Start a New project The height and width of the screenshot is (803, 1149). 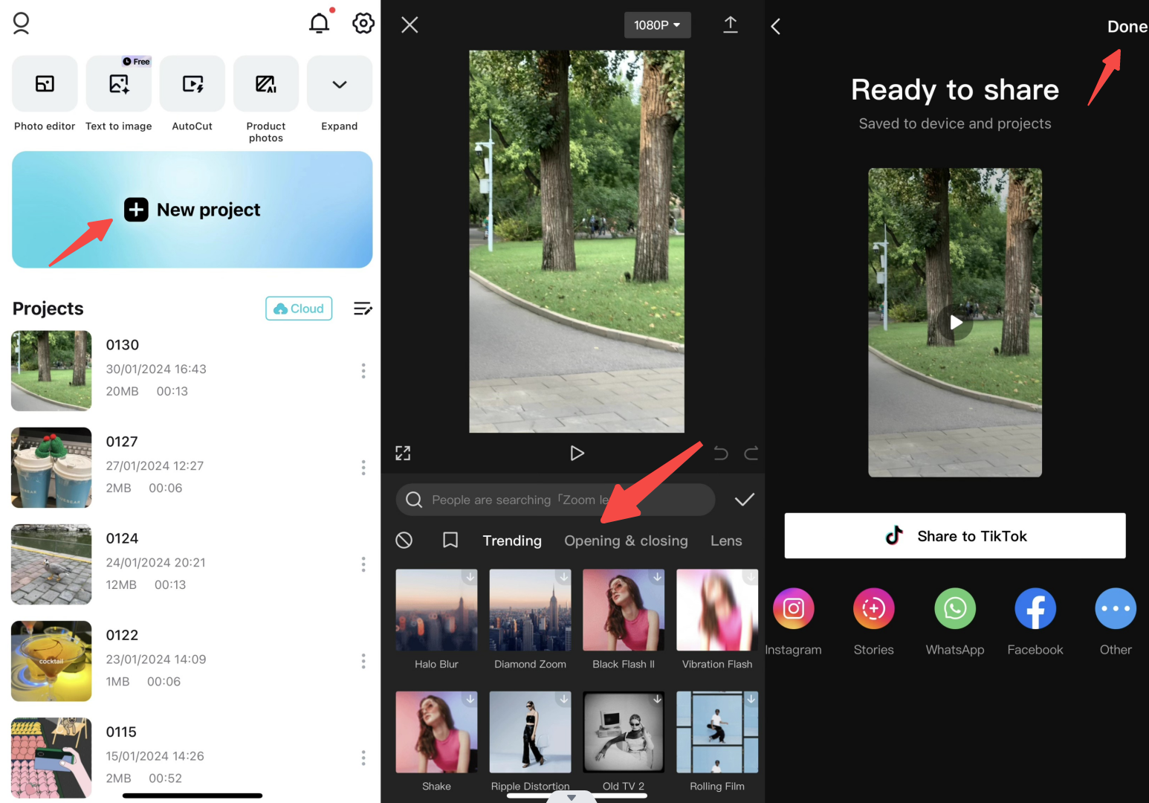(x=192, y=210)
